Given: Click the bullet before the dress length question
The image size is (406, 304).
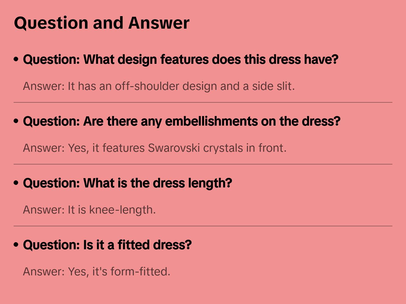Looking at the screenshot, I should 16,183.
